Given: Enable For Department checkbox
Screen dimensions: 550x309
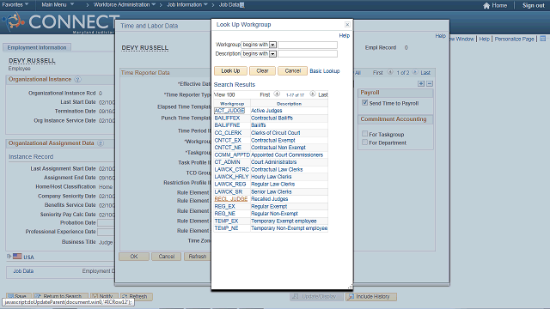Looking at the screenshot, I should pos(364,142).
